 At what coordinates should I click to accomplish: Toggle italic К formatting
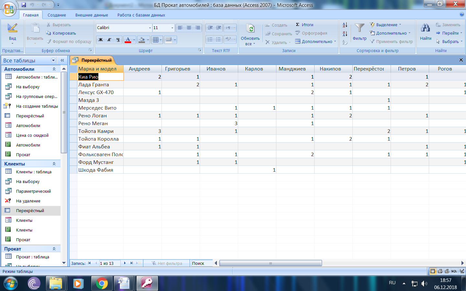click(x=109, y=40)
